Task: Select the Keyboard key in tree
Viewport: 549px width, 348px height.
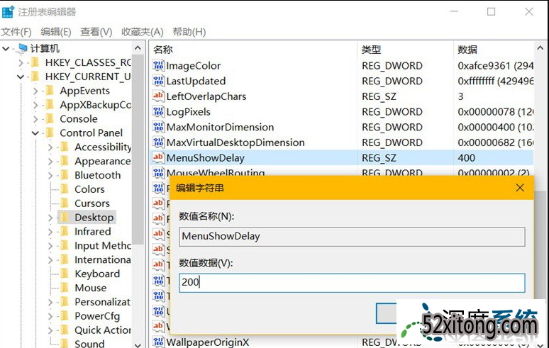Action: coord(97,274)
